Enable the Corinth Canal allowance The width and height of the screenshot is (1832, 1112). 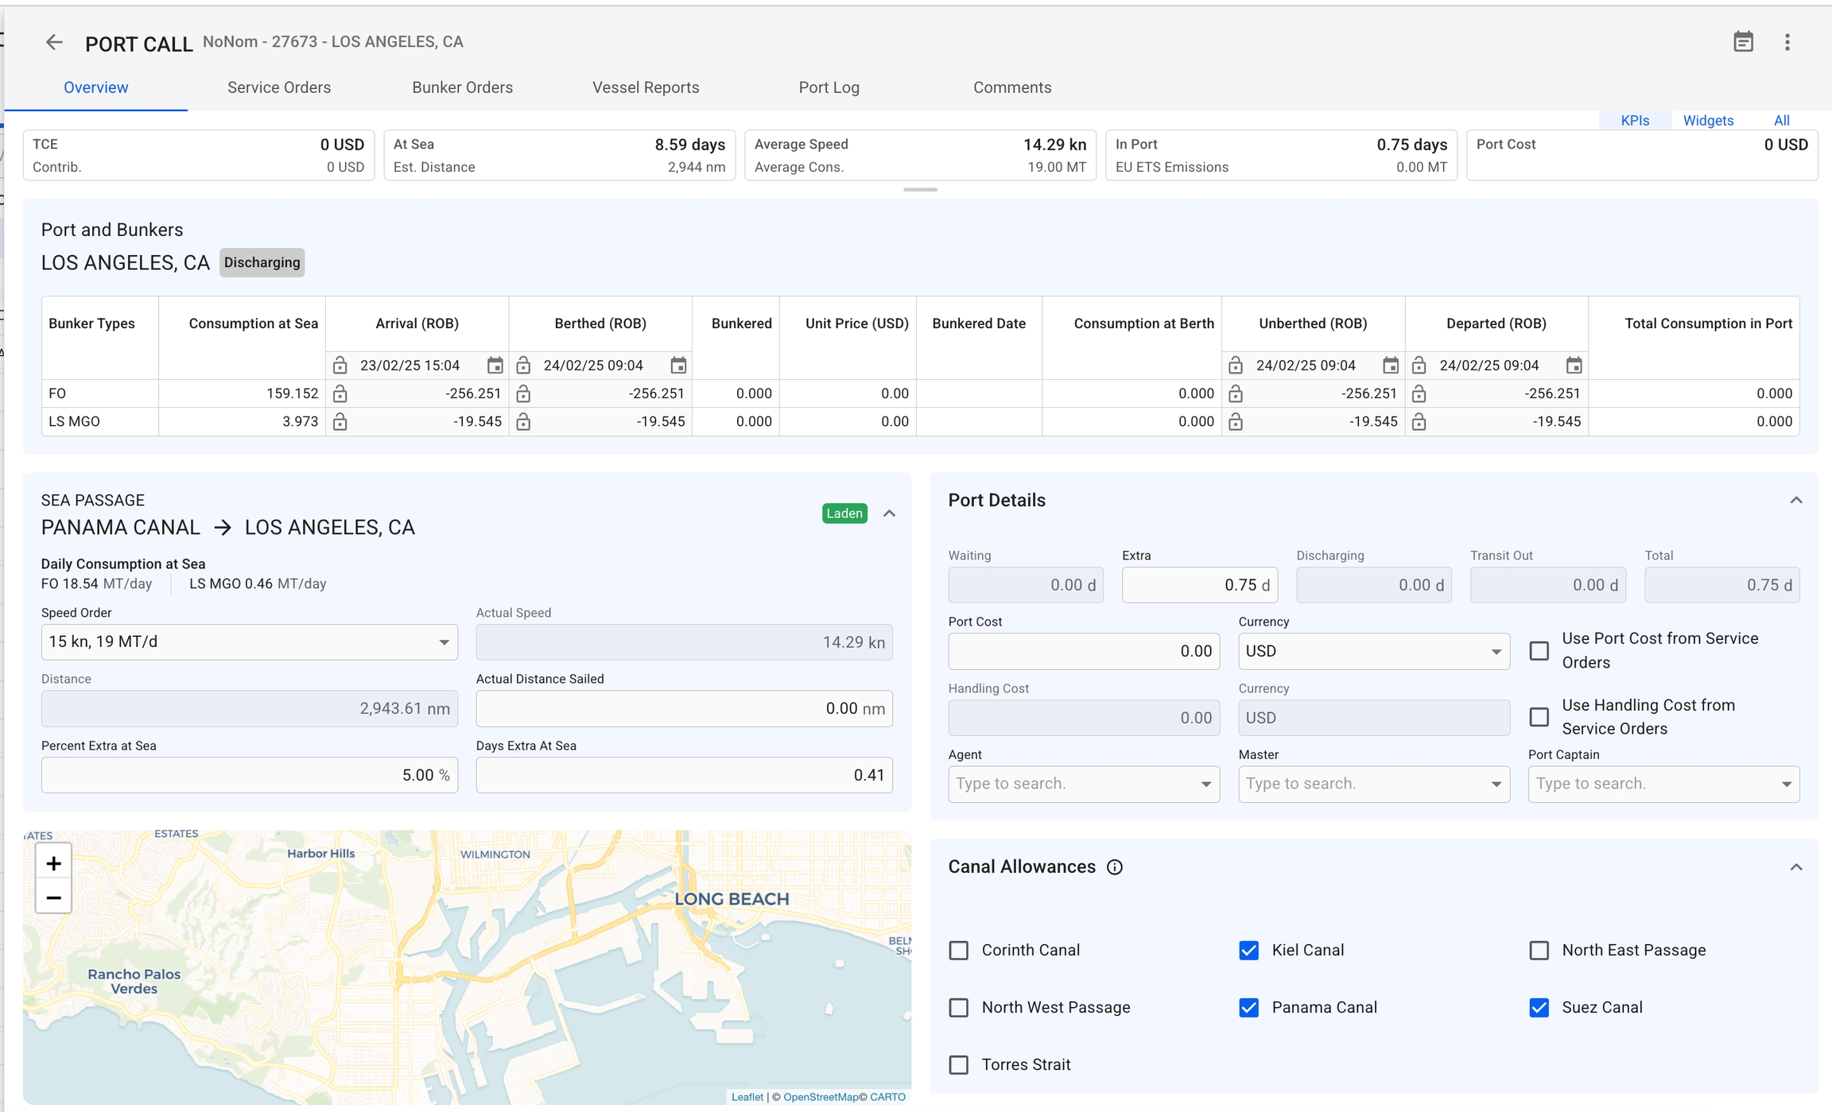pyautogui.click(x=959, y=951)
